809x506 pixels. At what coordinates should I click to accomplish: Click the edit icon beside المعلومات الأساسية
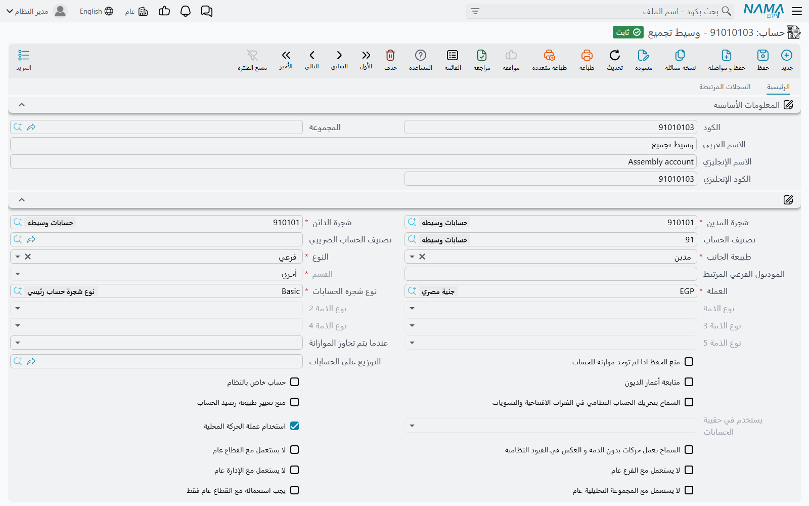pyautogui.click(x=788, y=105)
